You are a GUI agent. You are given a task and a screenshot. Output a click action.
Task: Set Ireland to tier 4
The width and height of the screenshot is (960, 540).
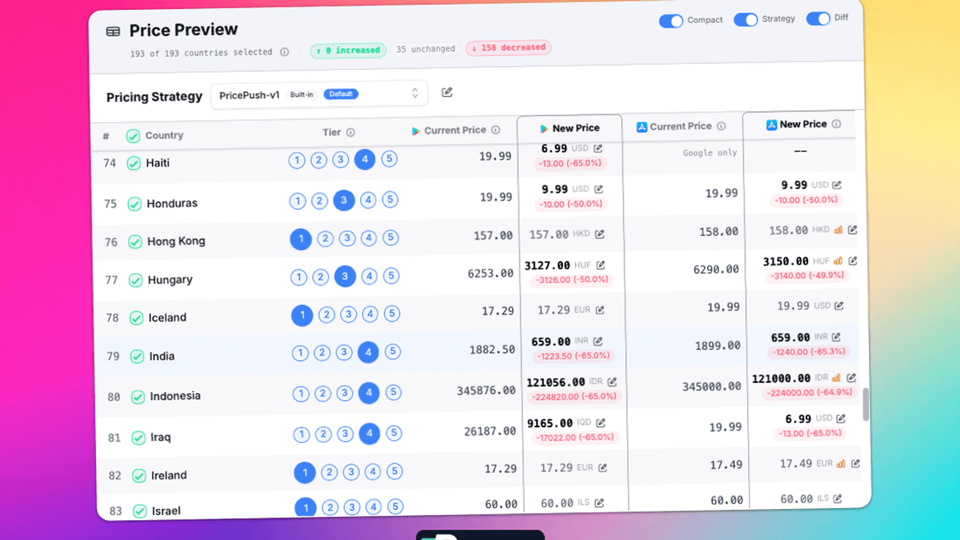pyautogui.click(x=373, y=471)
